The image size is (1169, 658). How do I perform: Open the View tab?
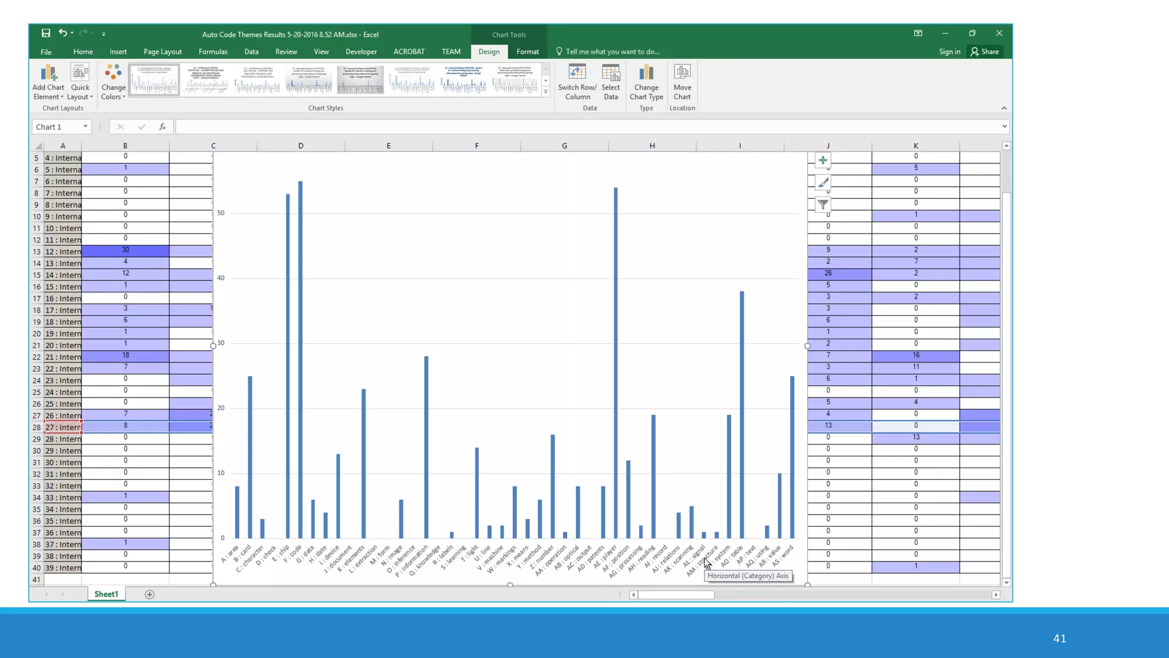321,51
